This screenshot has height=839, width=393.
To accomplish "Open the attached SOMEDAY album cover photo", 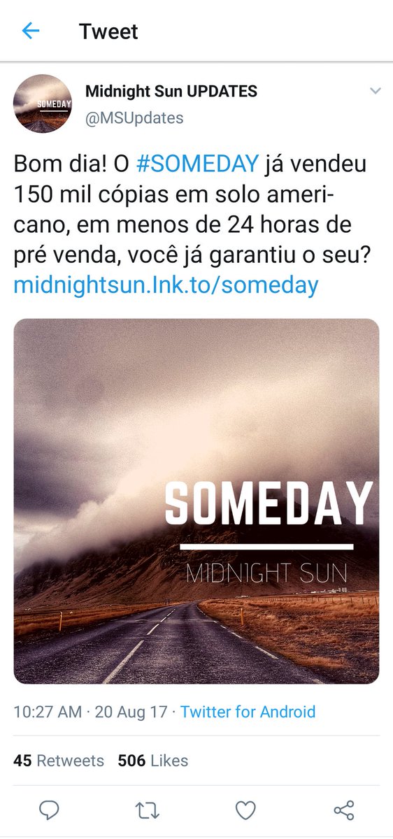I will coord(196,501).
